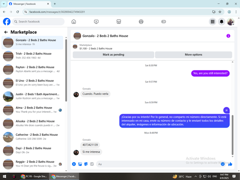Open the Windows notification center

tap(234, 176)
